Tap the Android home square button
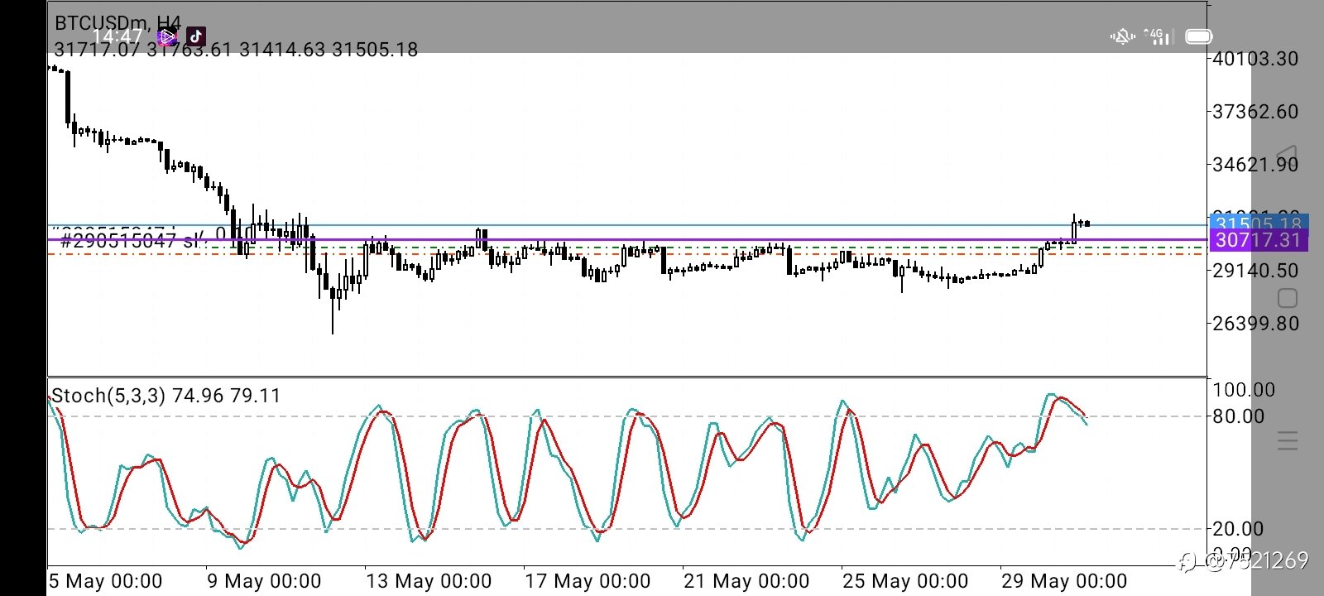 click(1288, 298)
